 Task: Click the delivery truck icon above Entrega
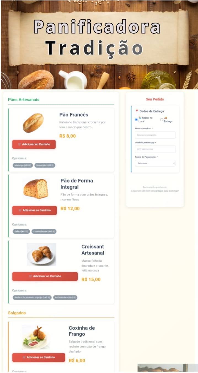point(165,118)
